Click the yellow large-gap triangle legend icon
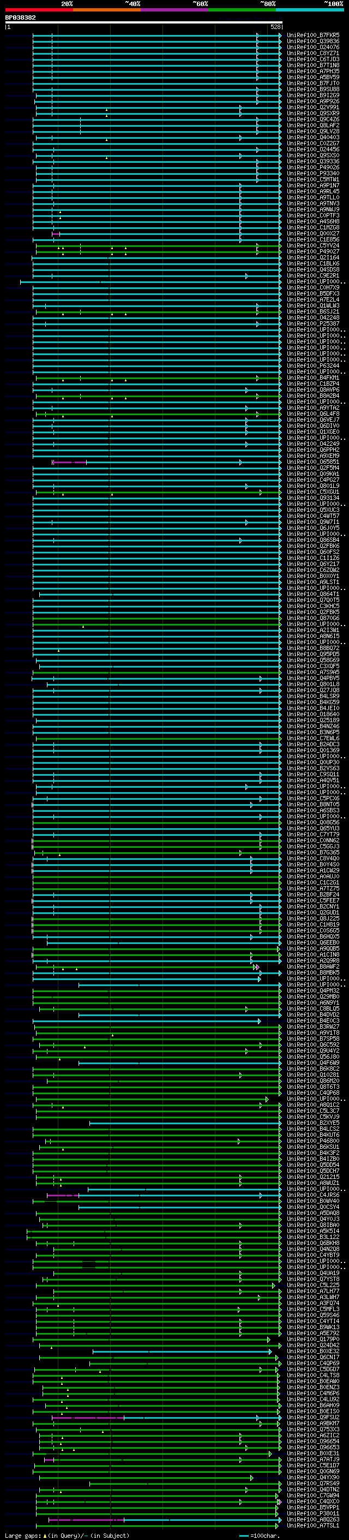This screenshot has height=1540, width=349. 45,1535
